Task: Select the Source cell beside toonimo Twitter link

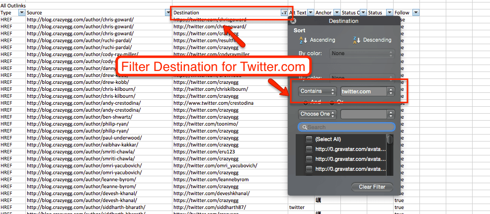Action: pyautogui.click(x=99, y=124)
